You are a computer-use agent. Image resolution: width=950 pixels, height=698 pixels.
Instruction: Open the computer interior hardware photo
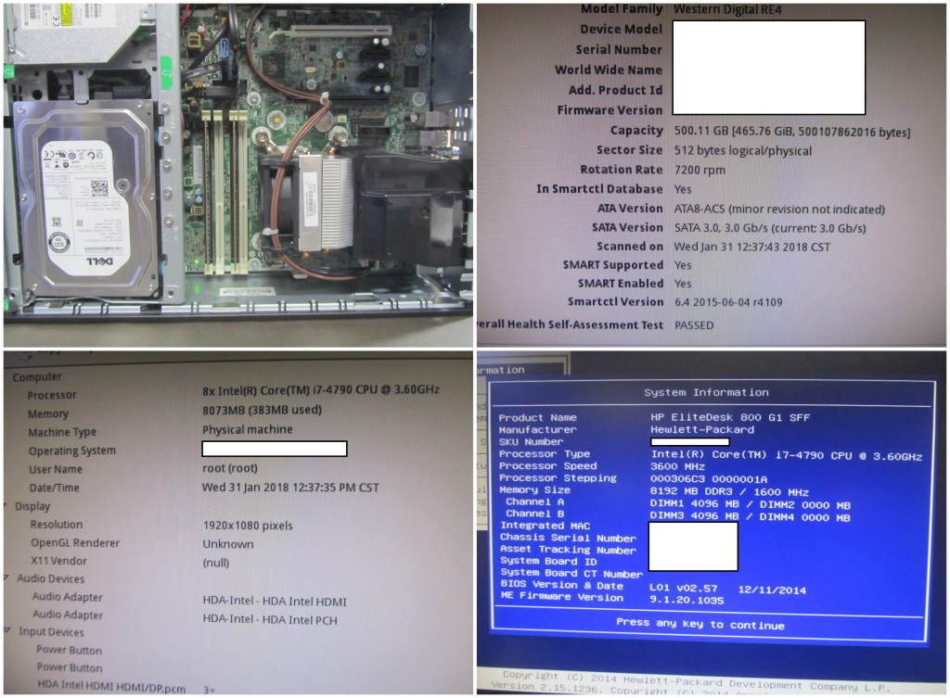point(238,175)
